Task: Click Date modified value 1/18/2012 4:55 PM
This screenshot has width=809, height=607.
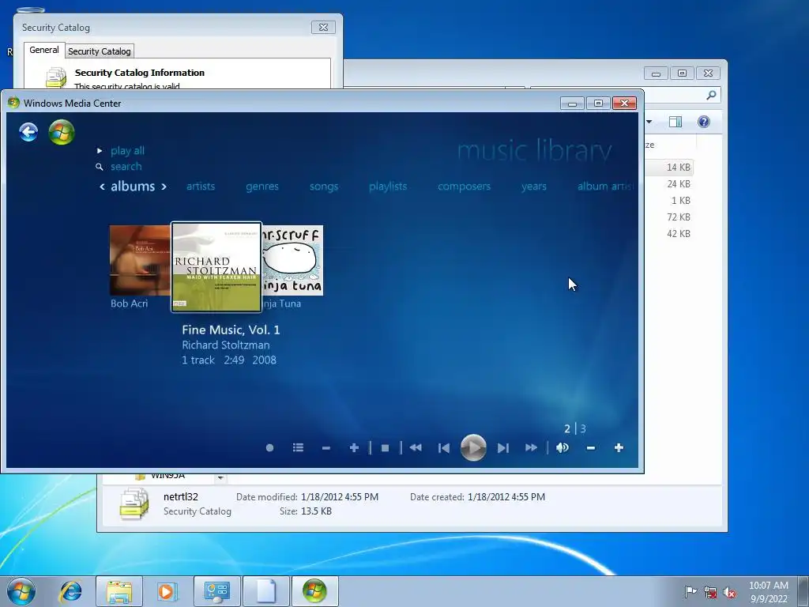Action: [x=340, y=496]
